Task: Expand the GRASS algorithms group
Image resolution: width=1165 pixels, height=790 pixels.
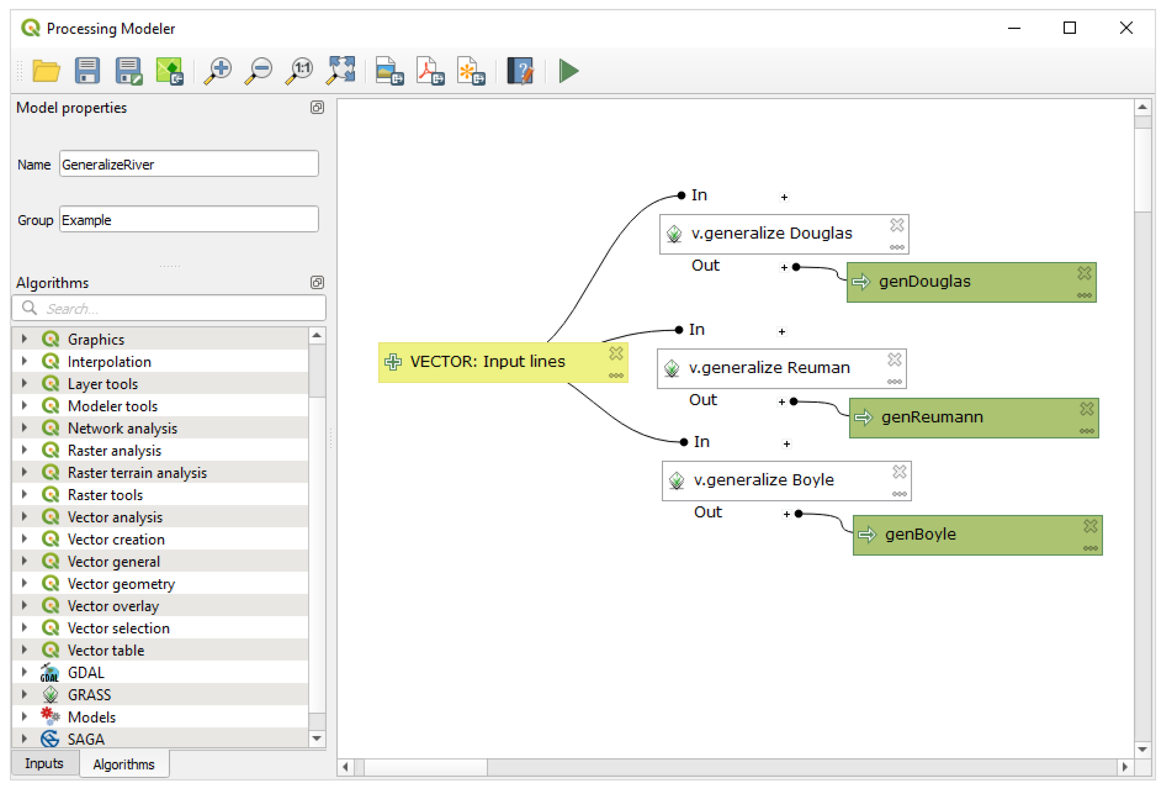Action: click(24, 694)
